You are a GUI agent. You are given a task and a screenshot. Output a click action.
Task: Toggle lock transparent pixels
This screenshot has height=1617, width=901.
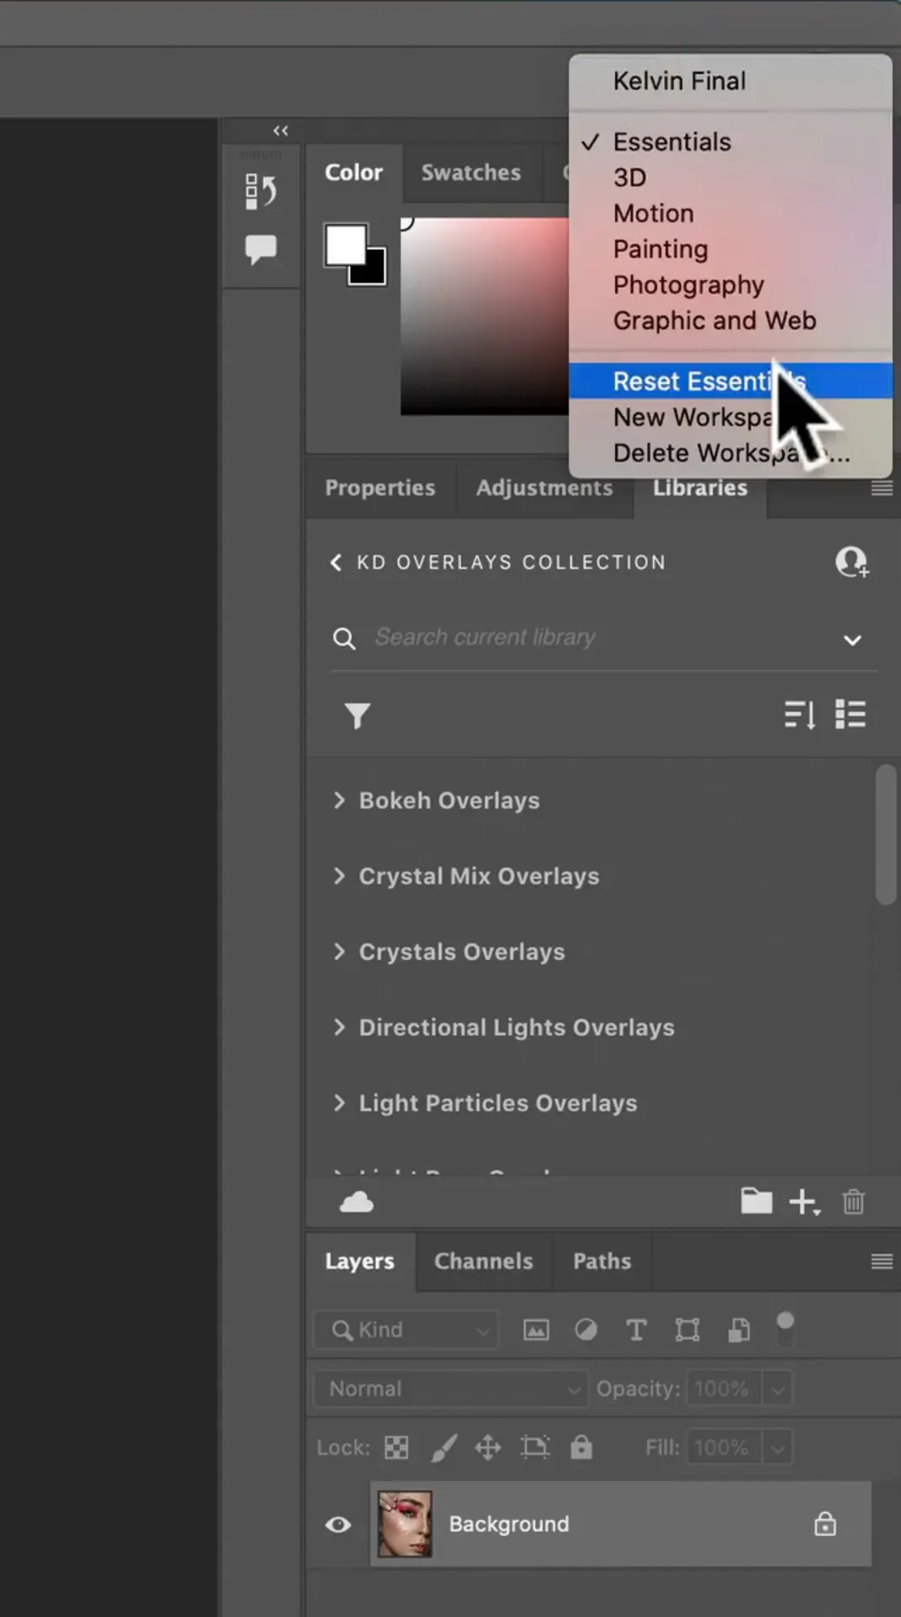click(397, 1447)
